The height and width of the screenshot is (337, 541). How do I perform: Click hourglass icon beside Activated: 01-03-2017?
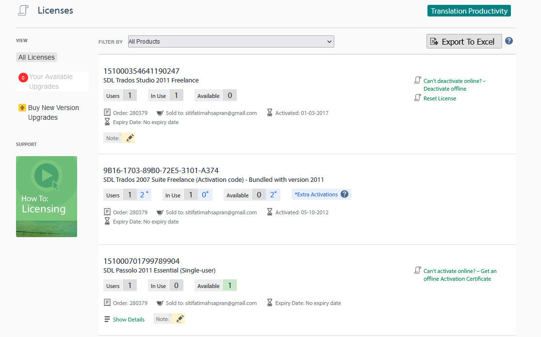270,112
